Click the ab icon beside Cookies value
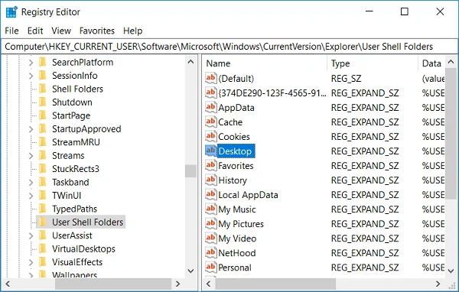The width and height of the screenshot is (459, 292). coord(211,136)
